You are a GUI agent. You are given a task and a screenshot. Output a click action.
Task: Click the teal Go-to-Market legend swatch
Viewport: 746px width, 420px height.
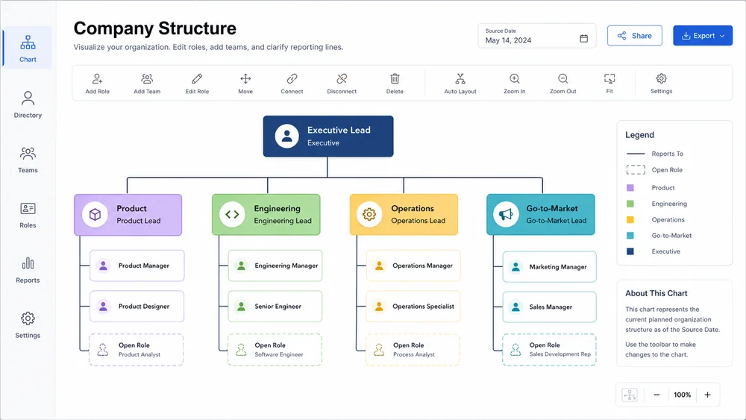point(630,236)
